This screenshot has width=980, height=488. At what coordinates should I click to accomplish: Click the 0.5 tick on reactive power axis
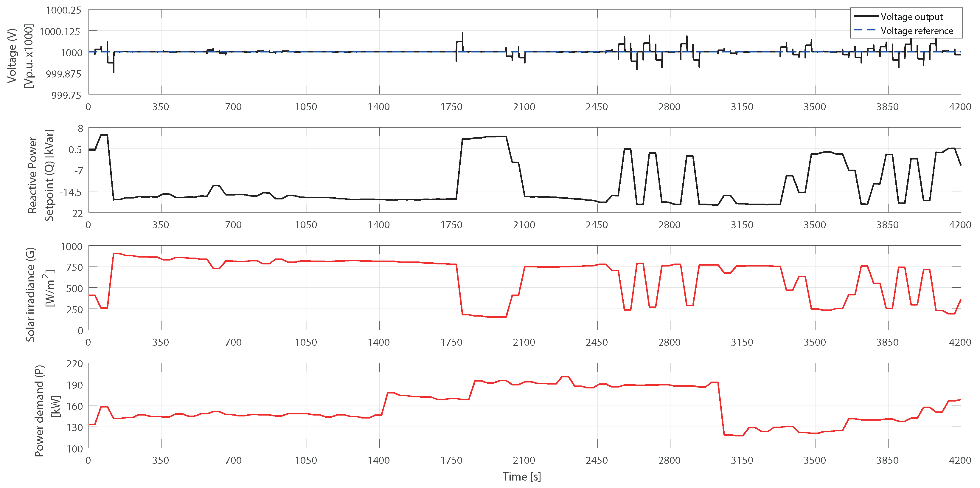75,150
